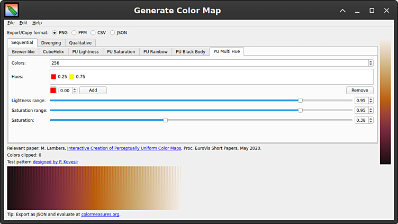Viewport: 398px width, 224px height.
Task: Click the Colors input field showing 256
Action: [x=208, y=63]
